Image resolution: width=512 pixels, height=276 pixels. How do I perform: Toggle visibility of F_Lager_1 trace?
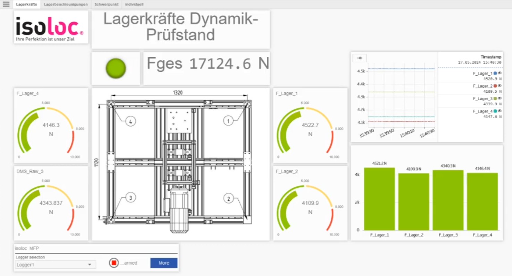tap(500, 73)
